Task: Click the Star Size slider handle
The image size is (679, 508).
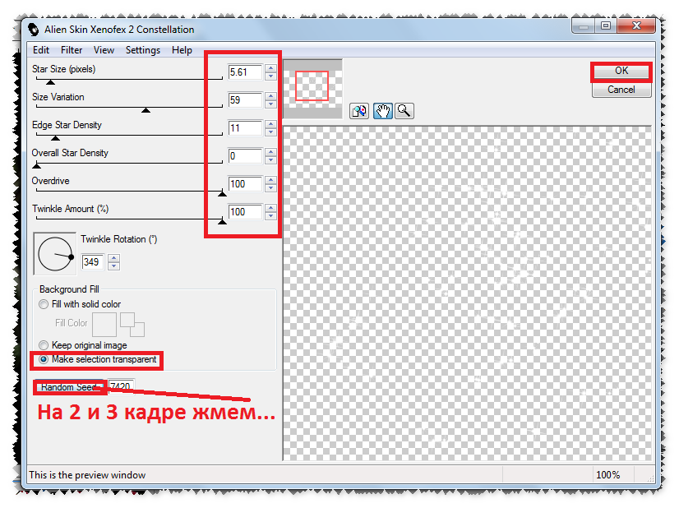Action: coord(51,82)
